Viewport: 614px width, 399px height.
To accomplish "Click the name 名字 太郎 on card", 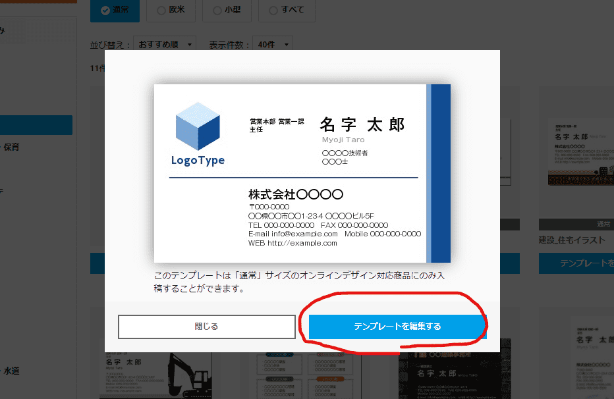I will (x=362, y=125).
